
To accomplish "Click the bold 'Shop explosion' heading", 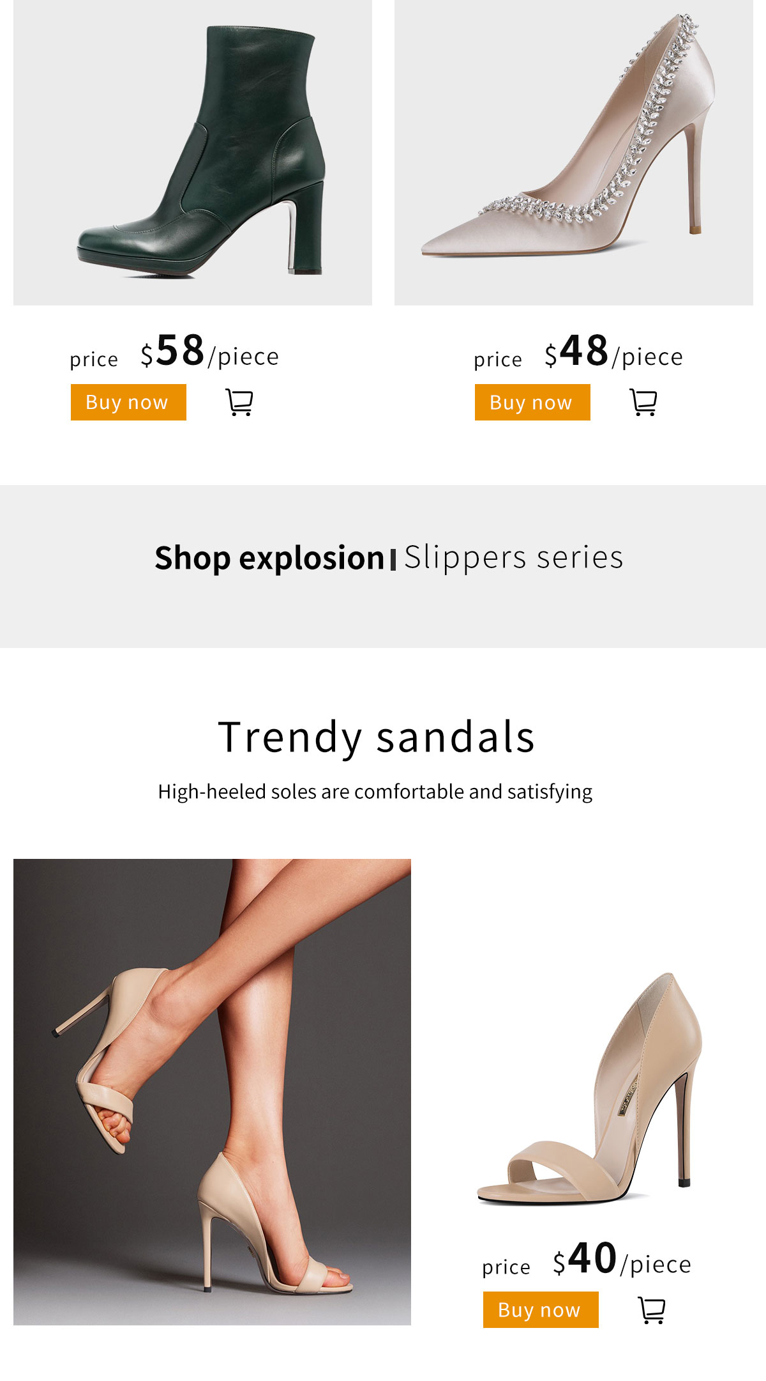I will (269, 558).
